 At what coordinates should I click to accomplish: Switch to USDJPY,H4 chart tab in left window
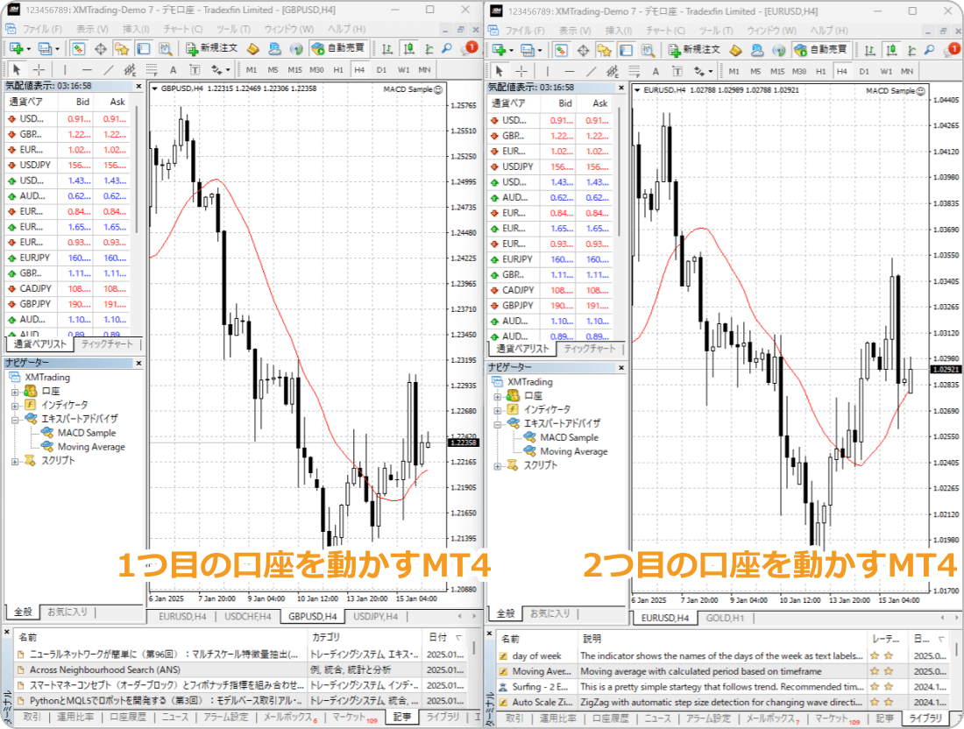(376, 616)
